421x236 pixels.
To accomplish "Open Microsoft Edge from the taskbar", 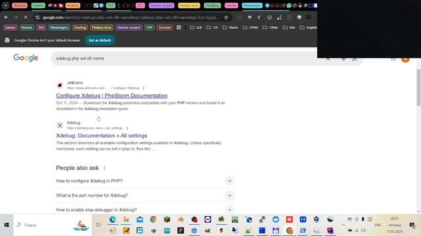I will [x=112, y=220].
